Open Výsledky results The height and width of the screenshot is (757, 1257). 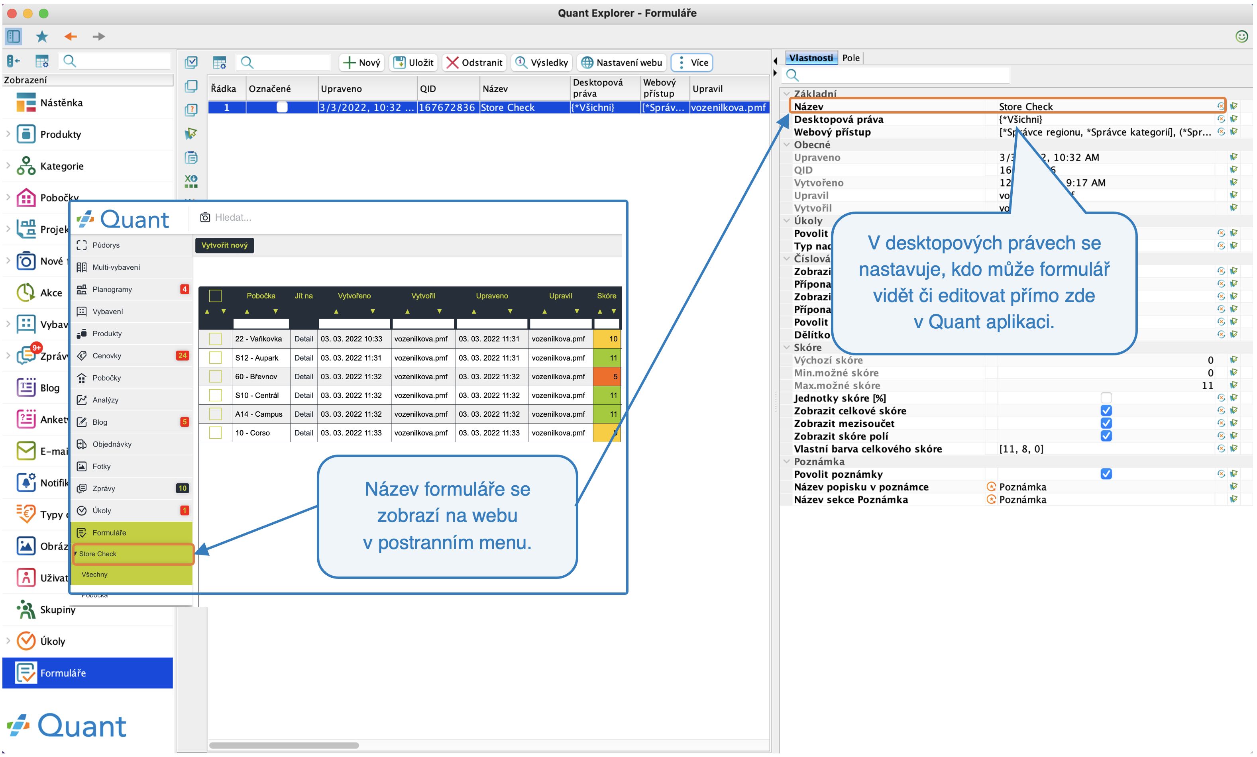click(541, 62)
